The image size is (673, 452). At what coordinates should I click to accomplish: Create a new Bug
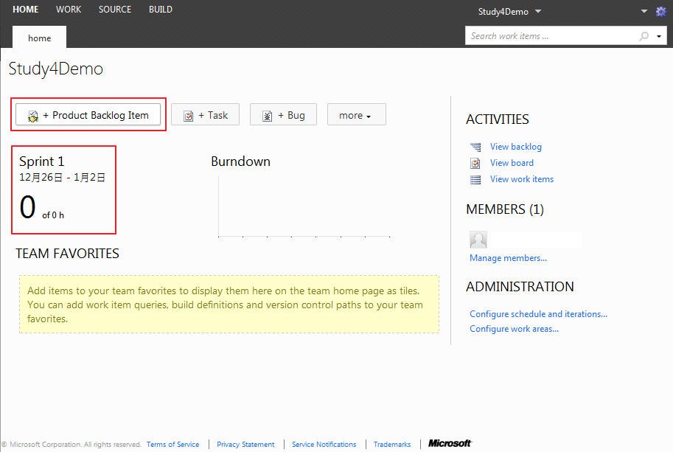click(x=283, y=114)
